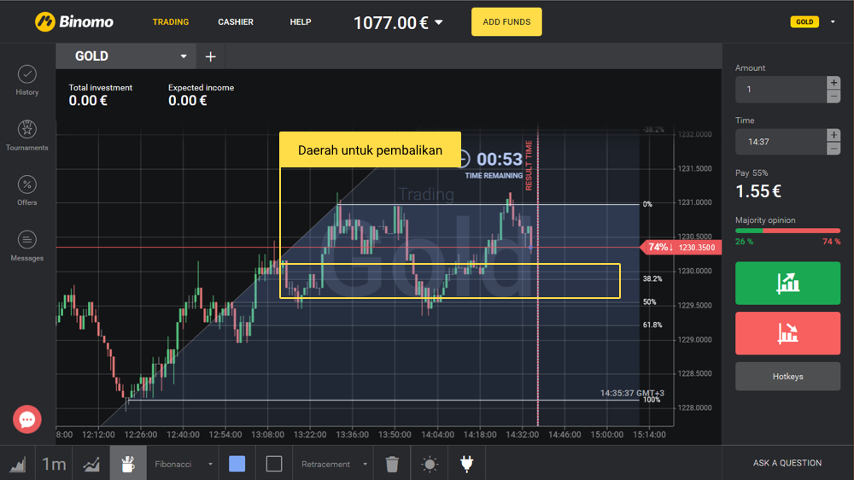Screen dimensions: 854x480
Task: Click the time remaining clock icon
Action: 464,159
